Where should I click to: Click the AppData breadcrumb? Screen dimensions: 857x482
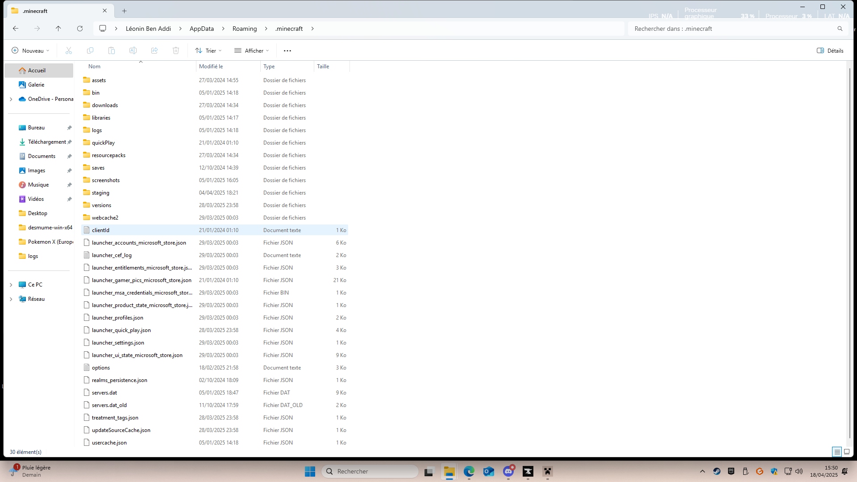(x=202, y=29)
